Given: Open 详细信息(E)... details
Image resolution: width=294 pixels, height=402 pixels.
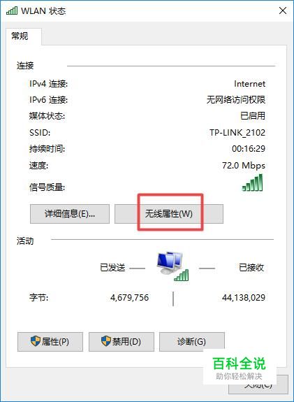Looking at the screenshot, I should tap(70, 214).
